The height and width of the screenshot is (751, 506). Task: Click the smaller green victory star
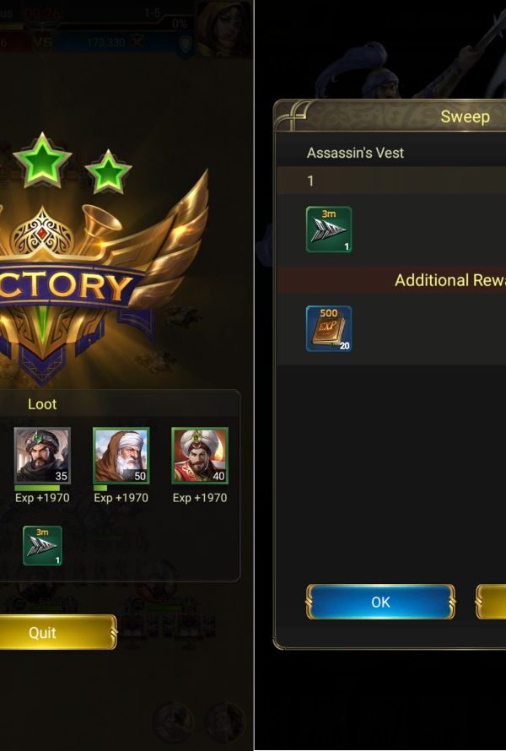coord(108,171)
